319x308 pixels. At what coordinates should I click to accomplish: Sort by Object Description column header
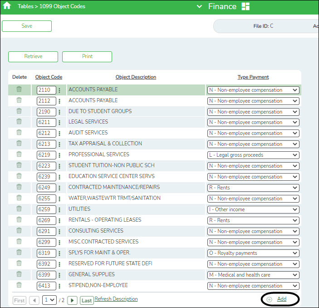[x=136, y=77]
